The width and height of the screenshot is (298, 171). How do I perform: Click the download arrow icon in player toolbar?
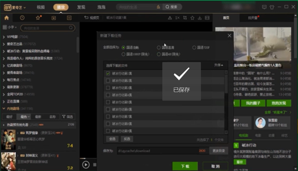pyautogui.click(x=200, y=18)
